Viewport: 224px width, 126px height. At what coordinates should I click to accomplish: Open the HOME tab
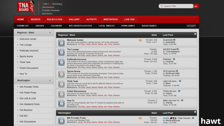point(20,19)
